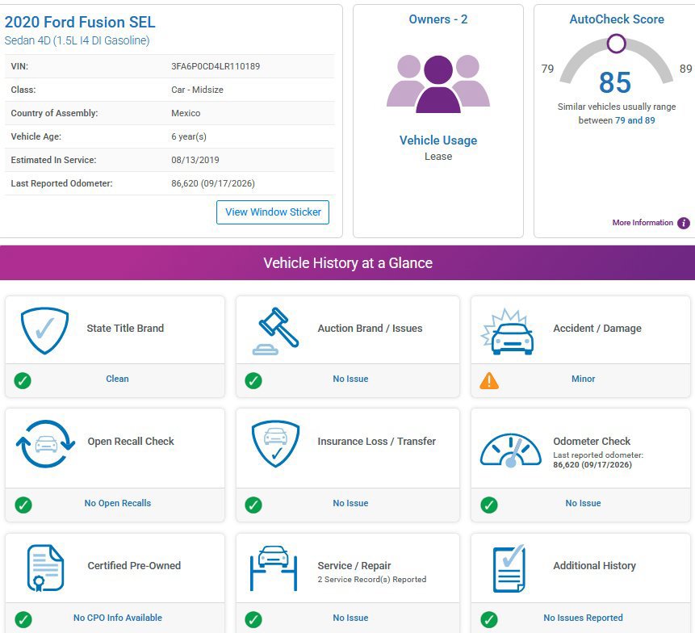695x633 pixels.
Task: Follow the Clean title brand link
Action: (x=118, y=379)
